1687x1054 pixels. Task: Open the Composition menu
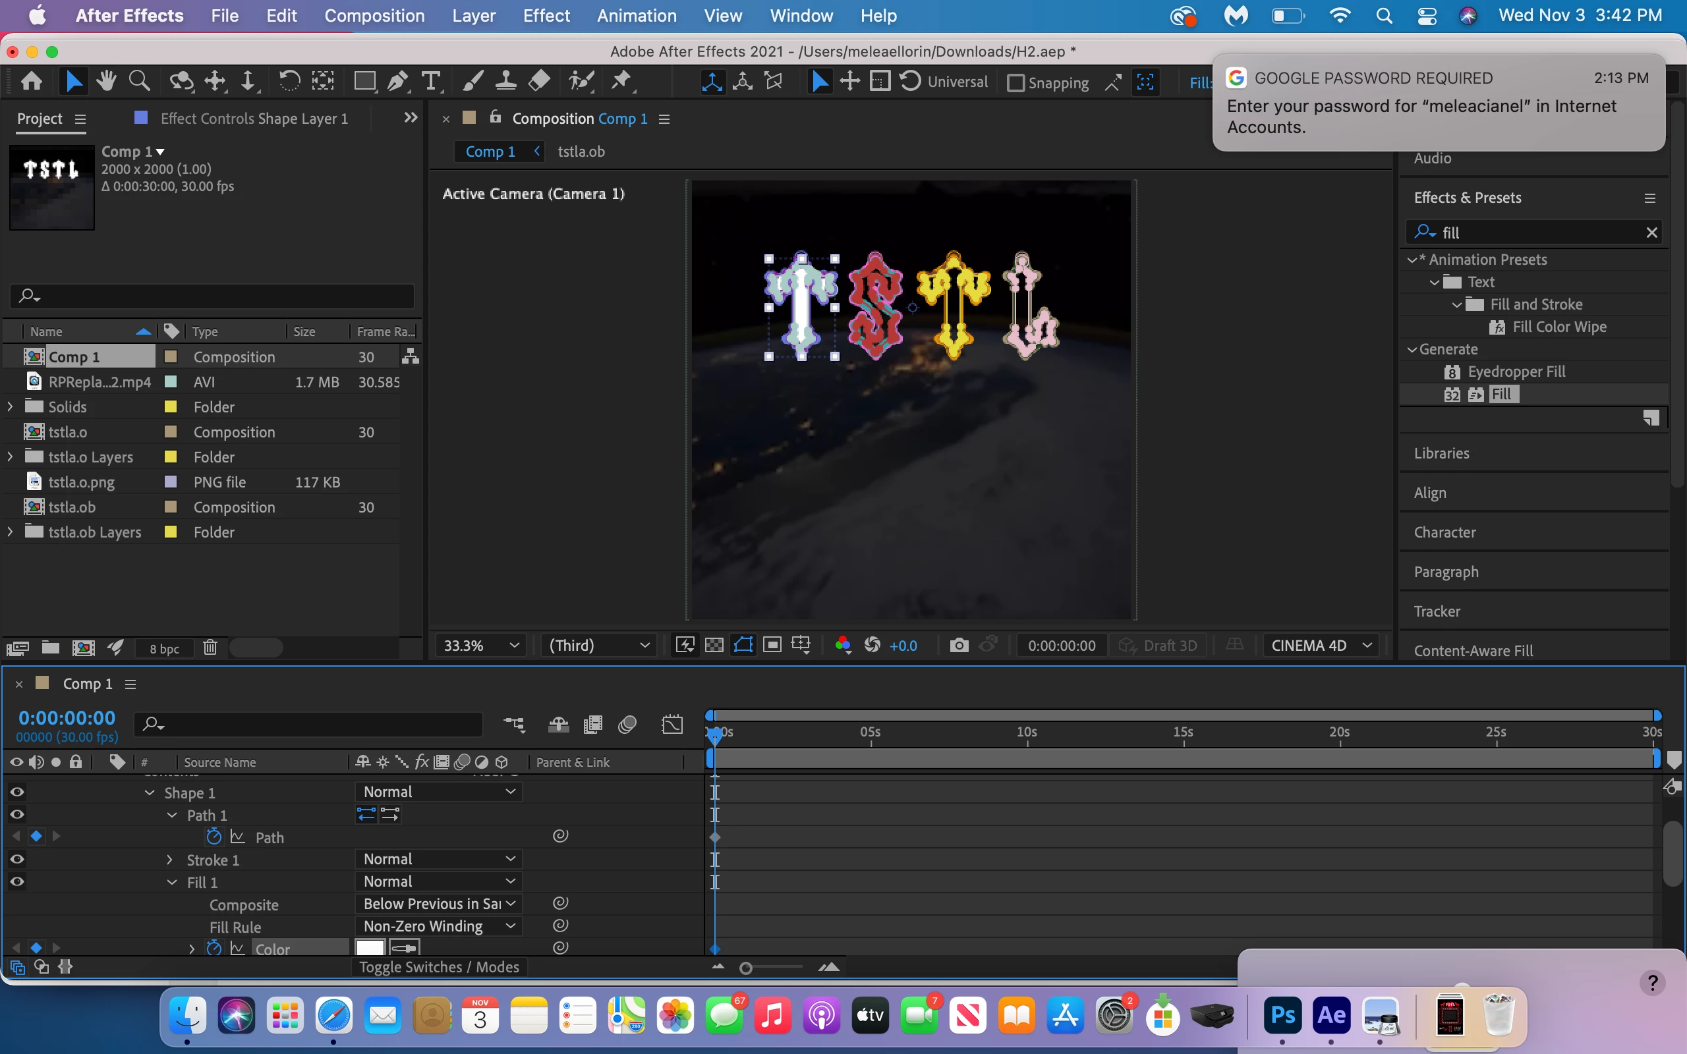(374, 15)
